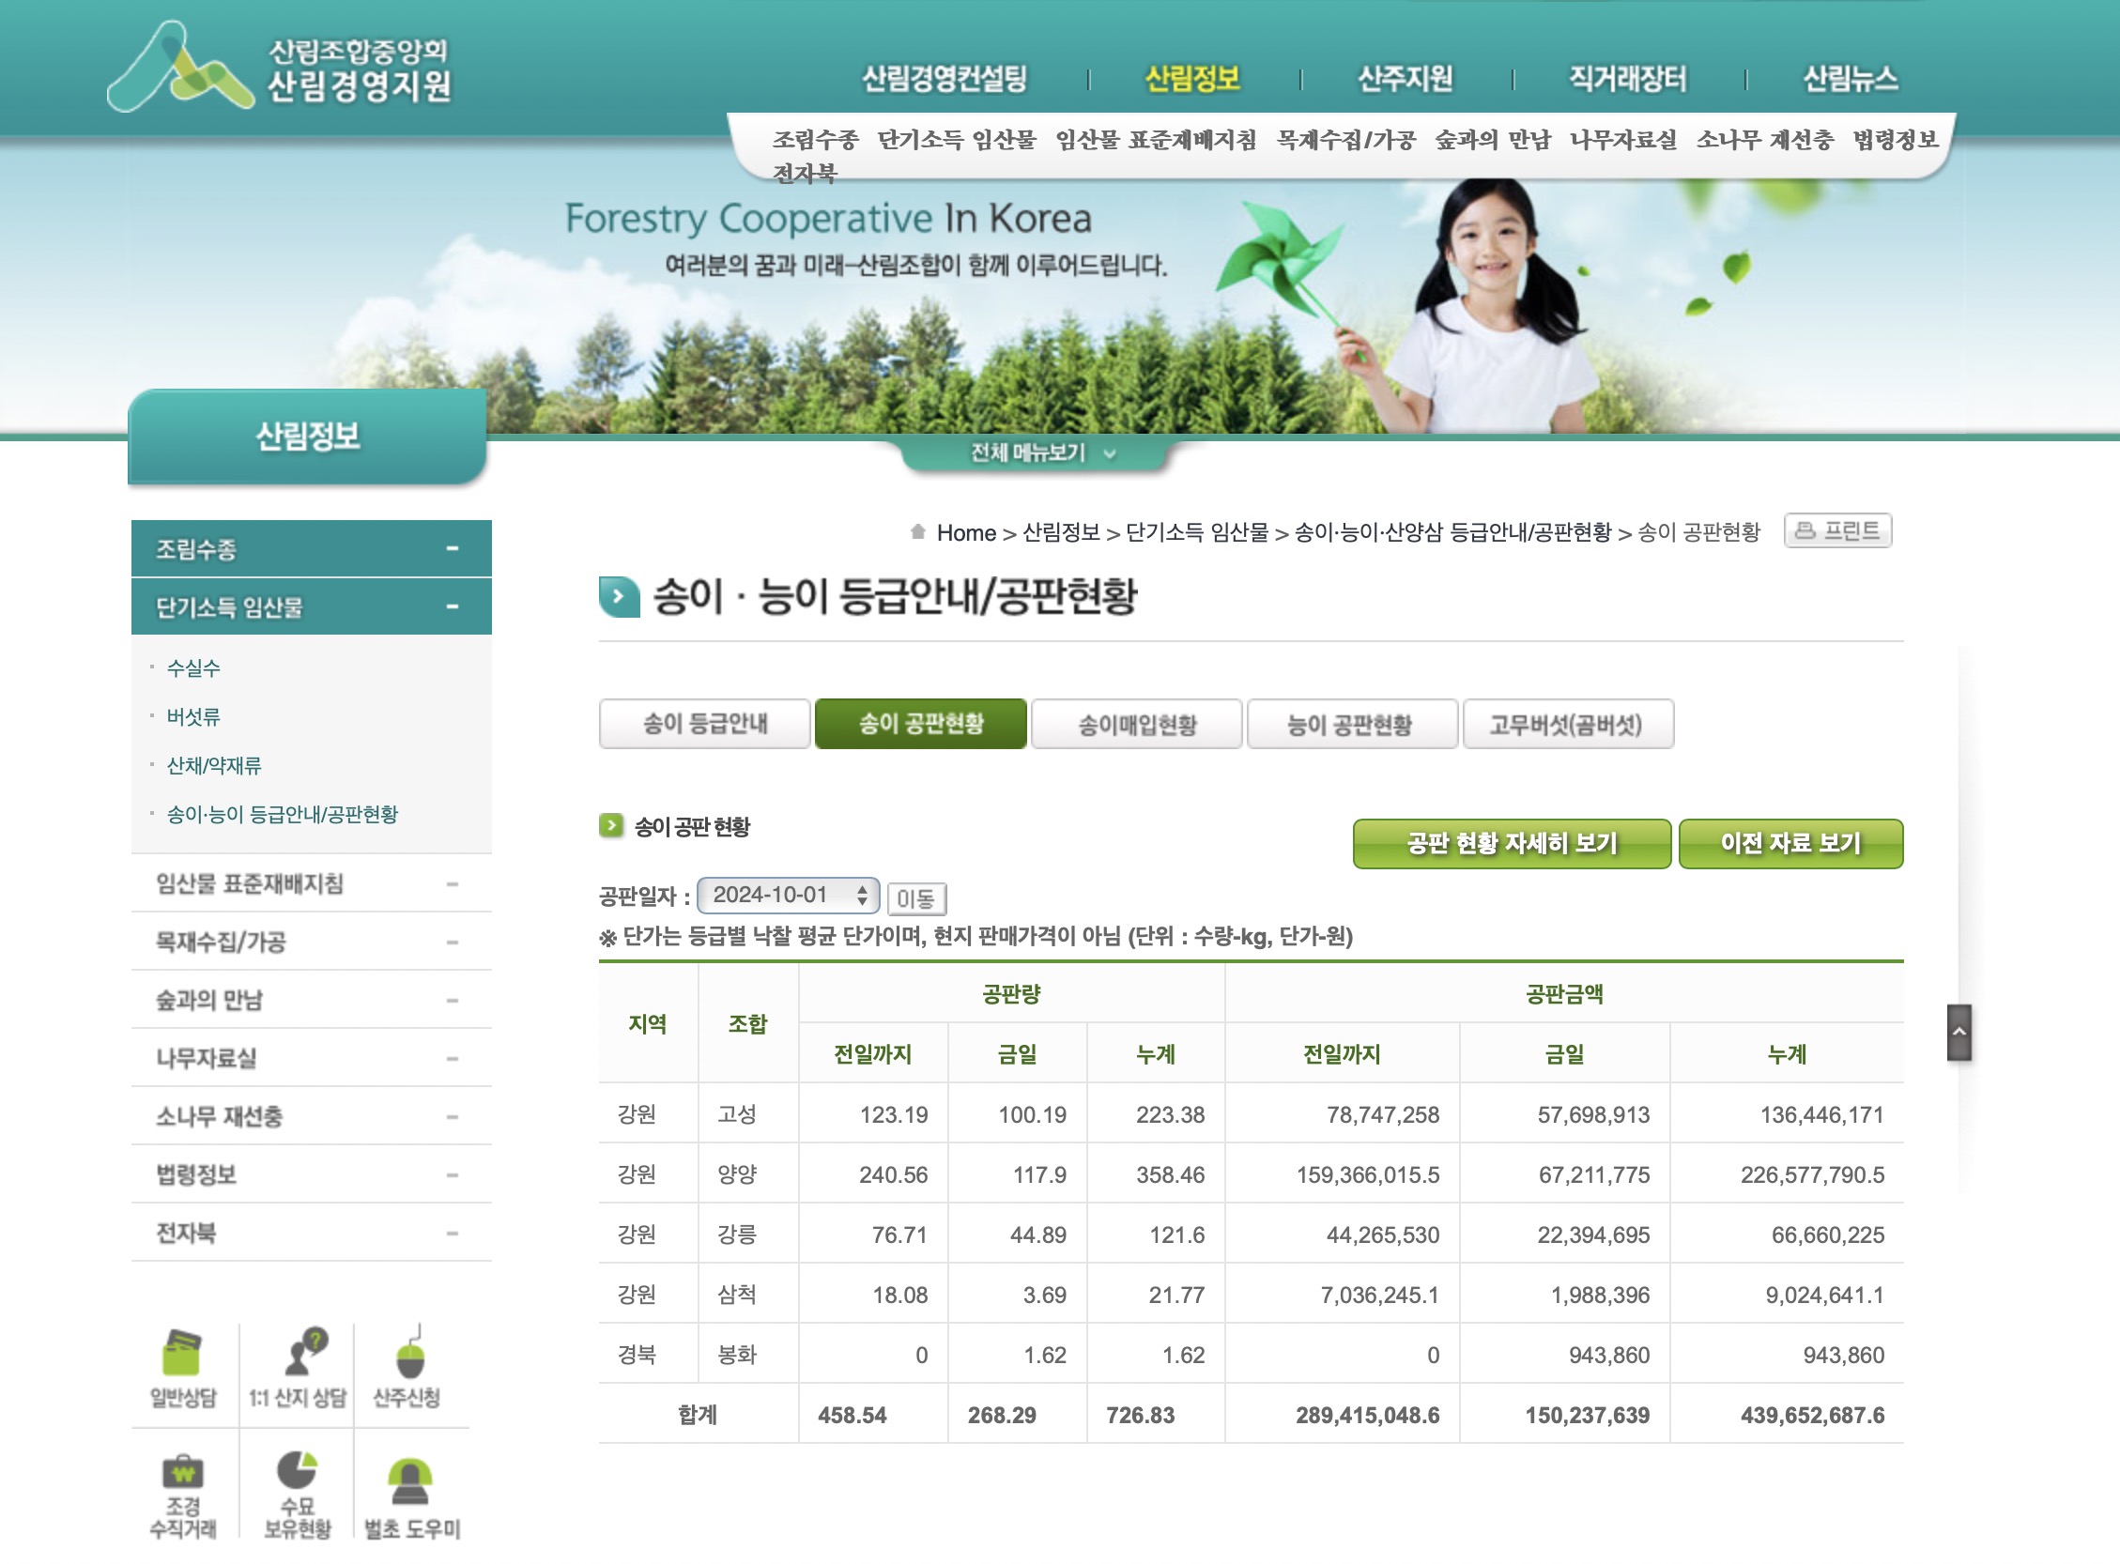The height and width of the screenshot is (1564, 2120).
Task: Click the 이동 button beside the date
Action: [917, 898]
